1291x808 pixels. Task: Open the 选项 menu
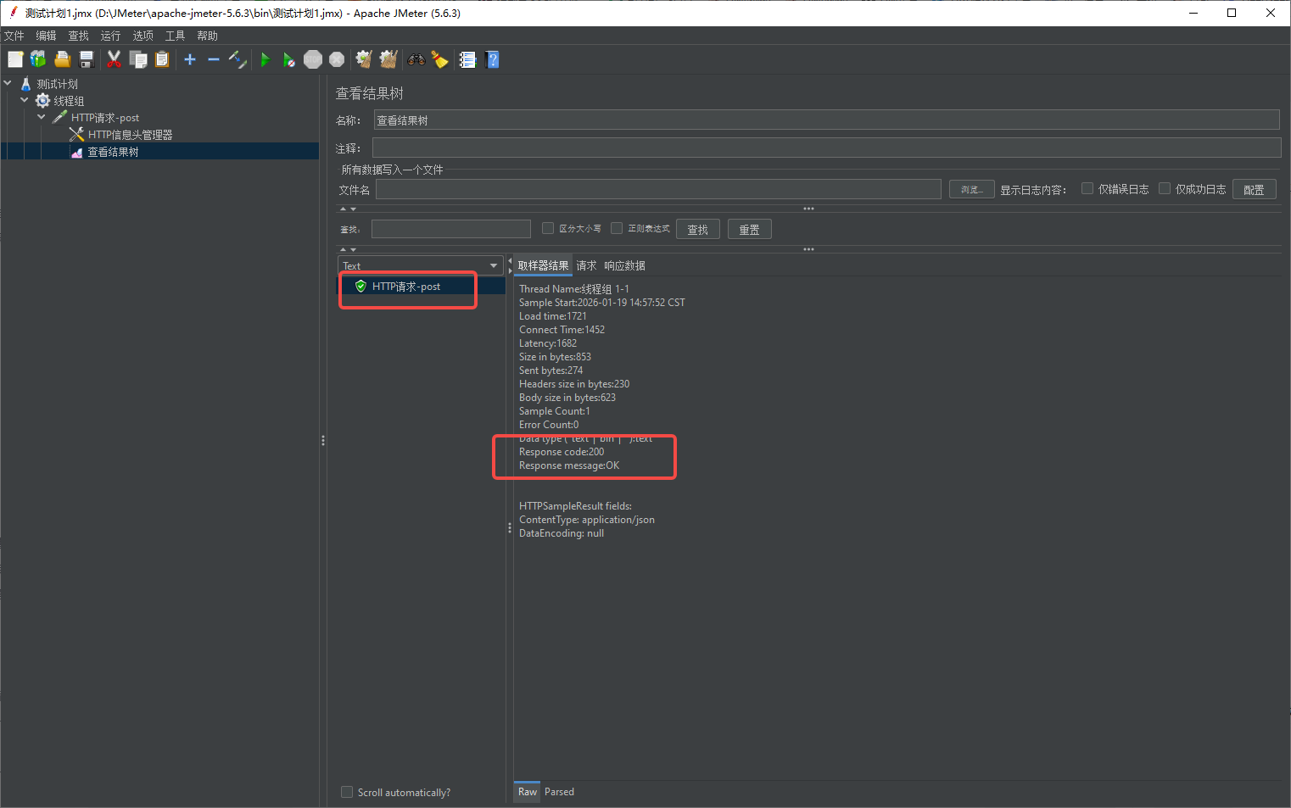143,36
